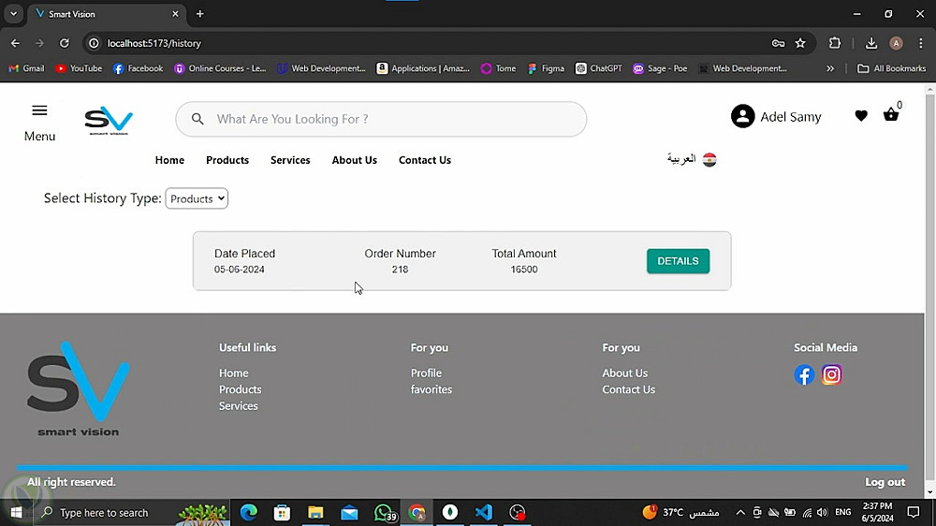The height and width of the screenshot is (526, 936).
Task: Open the footer favorites link
Action: click(x=431, y=389)
